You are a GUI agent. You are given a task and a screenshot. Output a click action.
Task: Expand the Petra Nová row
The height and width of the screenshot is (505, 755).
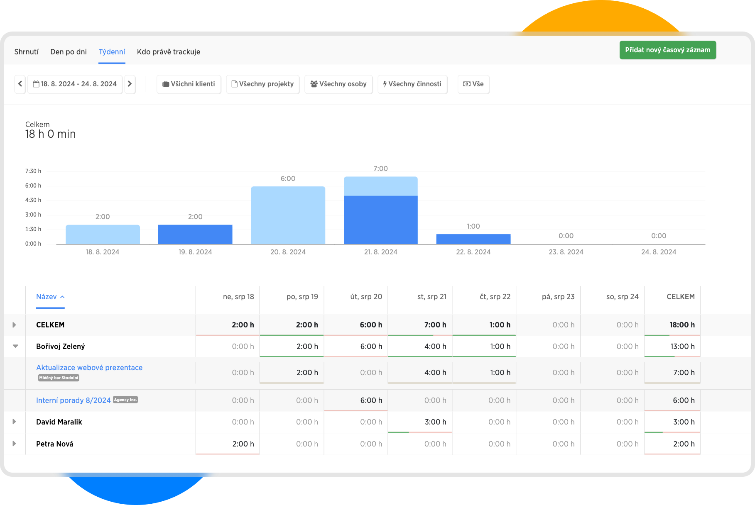tap(15, 444)
